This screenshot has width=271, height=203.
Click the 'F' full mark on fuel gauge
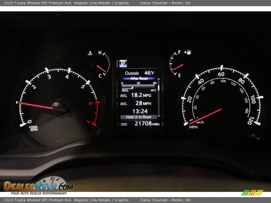click(x=180, y=52)
